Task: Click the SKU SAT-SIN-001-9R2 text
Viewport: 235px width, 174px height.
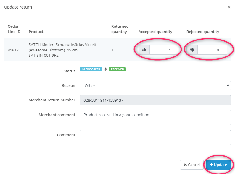Action: [44, 55]
